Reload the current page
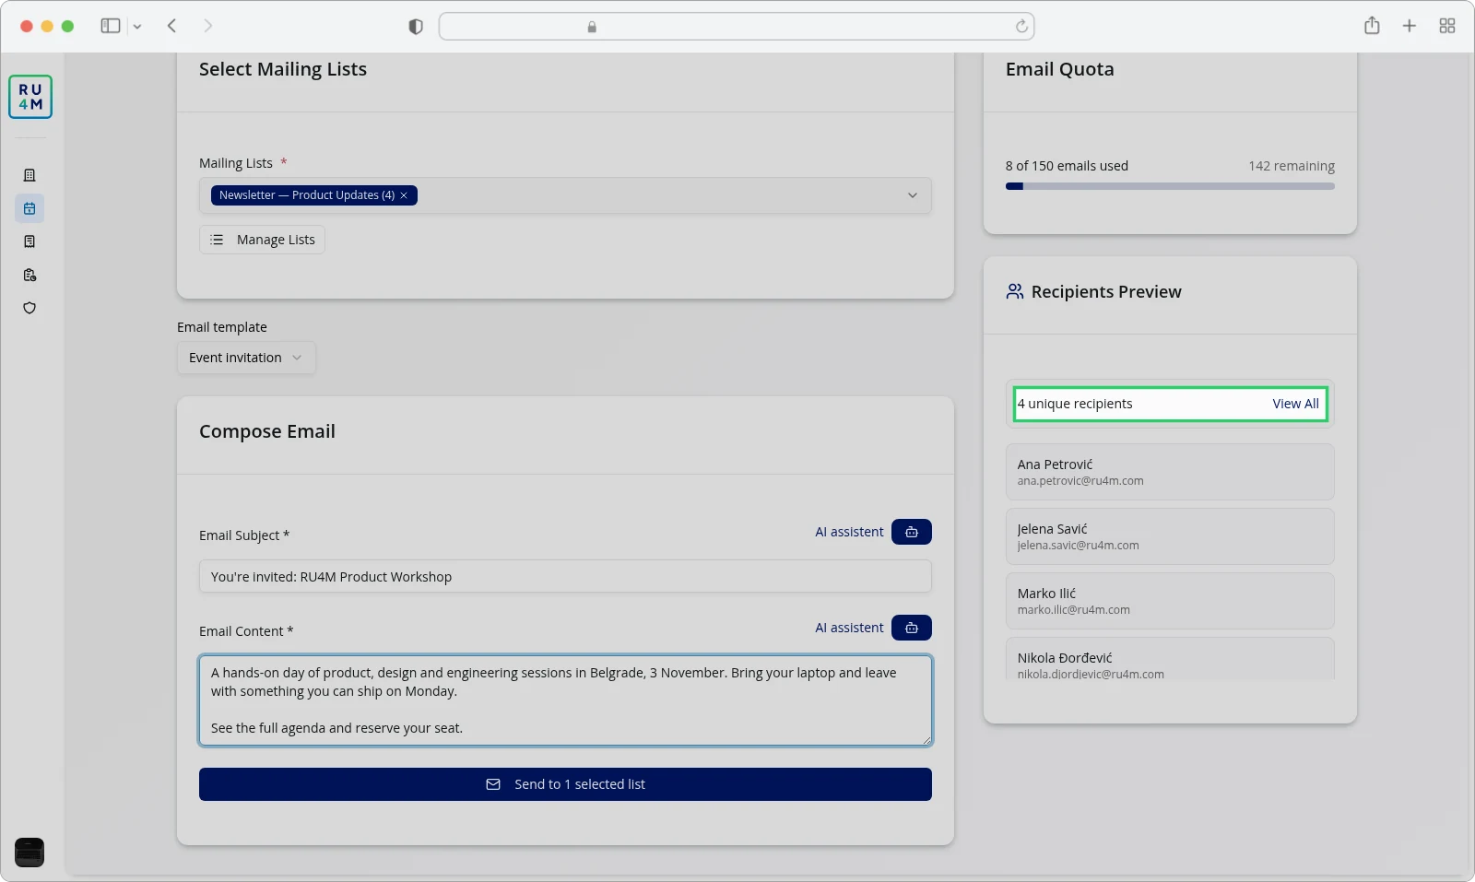The image size is (1475, 882). click(x=1021, y=27)
